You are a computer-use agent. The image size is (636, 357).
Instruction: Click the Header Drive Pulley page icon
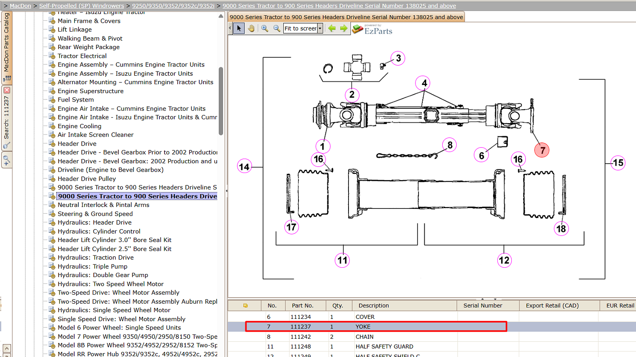(52, 178)
